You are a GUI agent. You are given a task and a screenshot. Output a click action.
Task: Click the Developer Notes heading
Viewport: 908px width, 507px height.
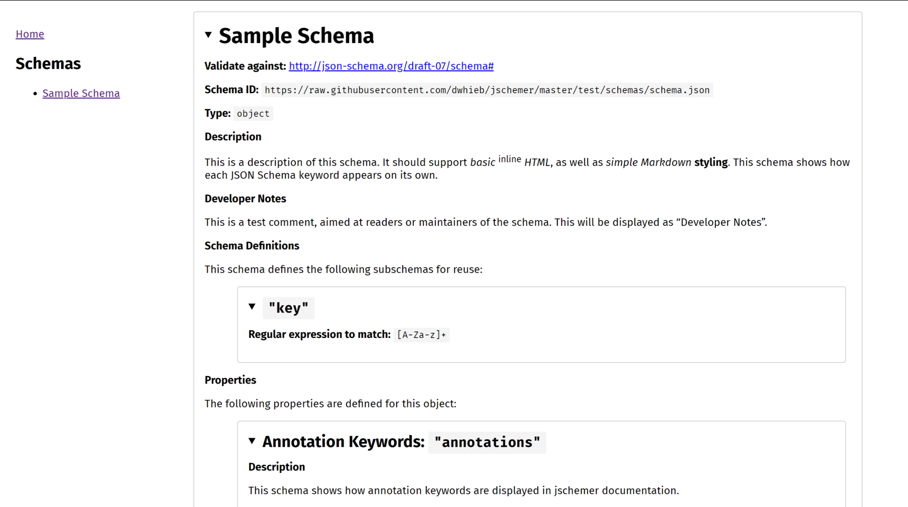coord(245,199)
